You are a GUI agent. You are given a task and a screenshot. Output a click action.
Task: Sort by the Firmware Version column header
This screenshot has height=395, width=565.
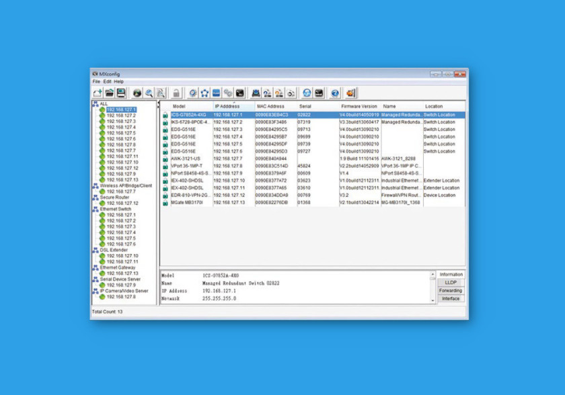pos(361,107)
